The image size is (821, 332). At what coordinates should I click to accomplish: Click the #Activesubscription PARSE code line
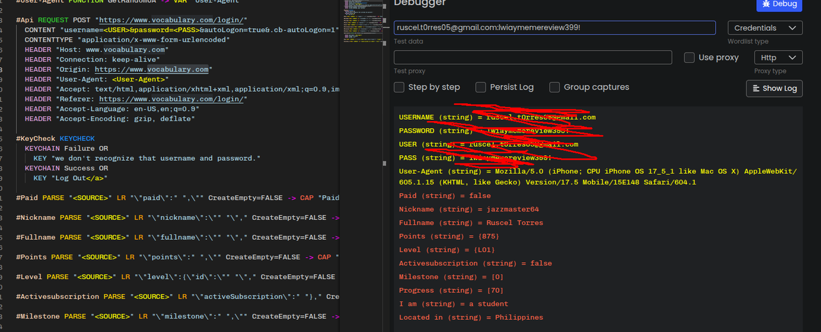pos(178,297)
